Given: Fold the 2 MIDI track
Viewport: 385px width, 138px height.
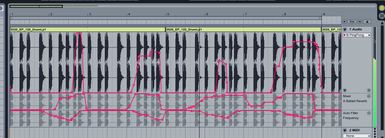Looking at the screenshot, I should coord(345,131).
